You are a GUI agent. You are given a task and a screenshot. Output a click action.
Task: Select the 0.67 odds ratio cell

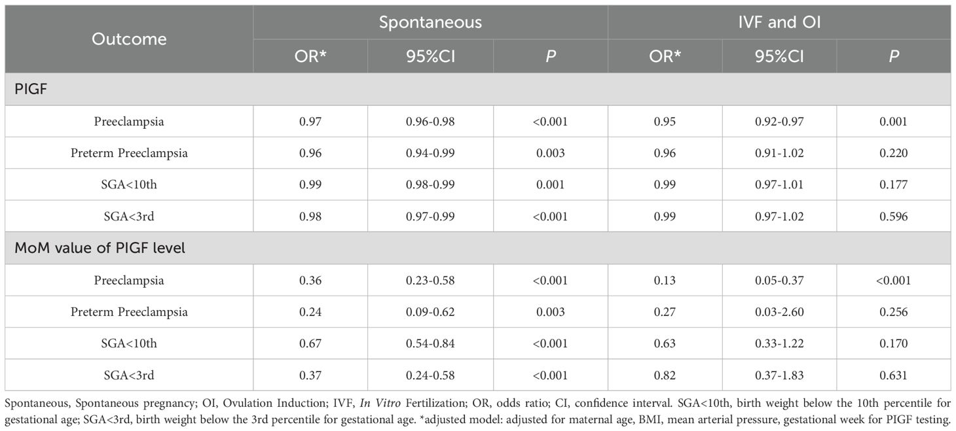coord(310,343)
